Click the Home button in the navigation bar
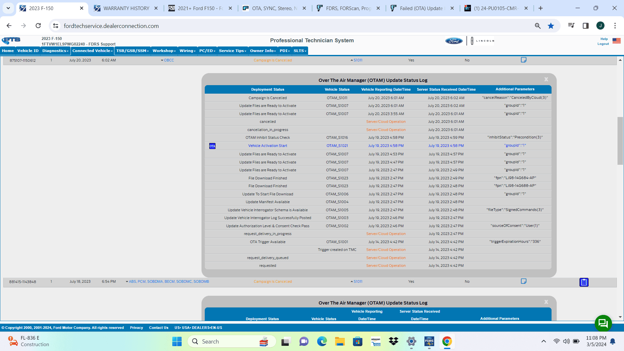Viewport: 624px width, 351px height. click(8, 51)
